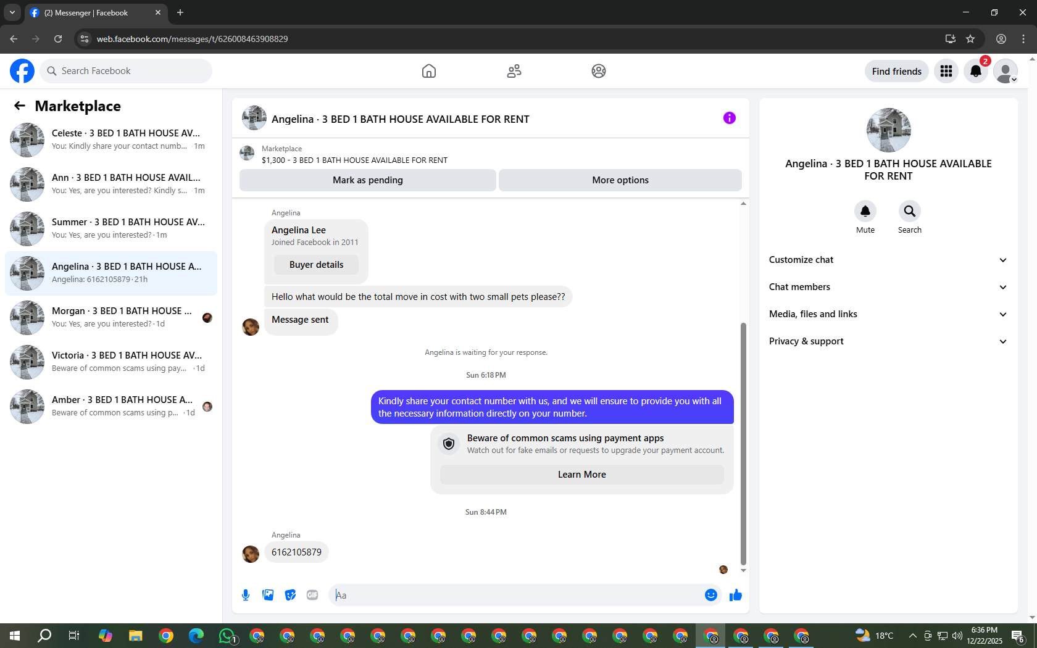1037x648 pixels.
Task: Open the Summer conversation
Action: point(111,229)
